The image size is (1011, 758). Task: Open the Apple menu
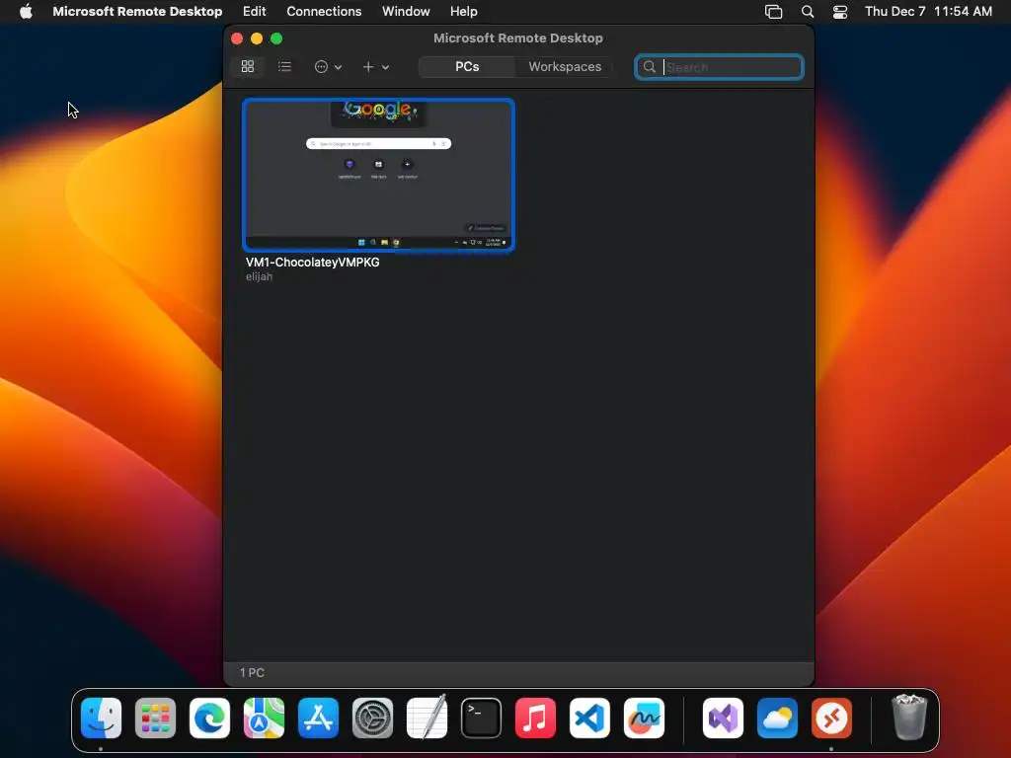[x=26, y=11]
